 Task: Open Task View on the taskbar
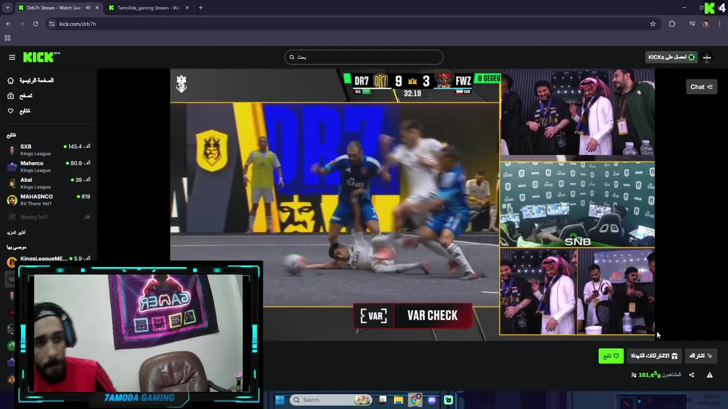click(x=383, y=400)
